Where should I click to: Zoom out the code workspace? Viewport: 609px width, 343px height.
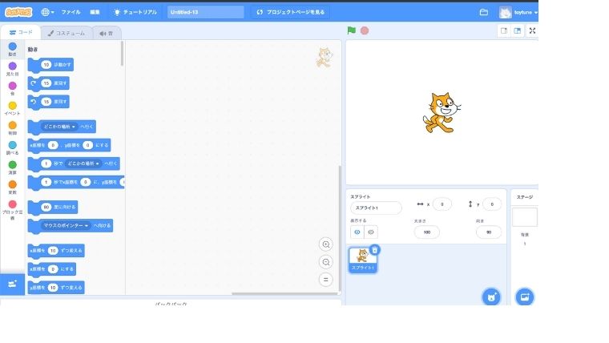pos(326,262)
